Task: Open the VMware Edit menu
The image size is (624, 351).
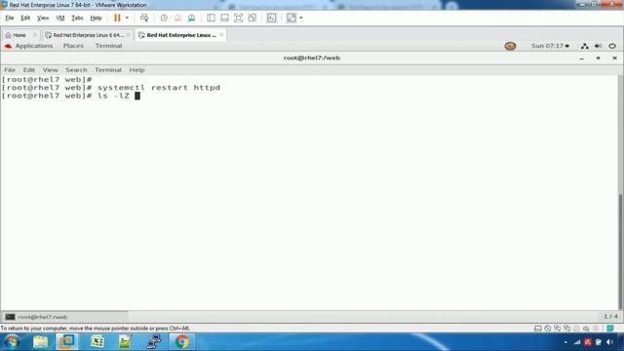Action: point(25,18)
